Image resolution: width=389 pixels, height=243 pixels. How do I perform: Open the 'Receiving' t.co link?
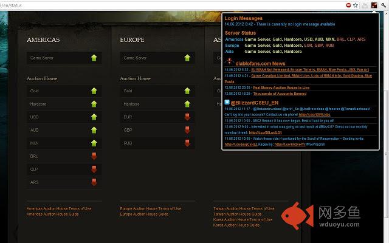click(x=290, y=145)
